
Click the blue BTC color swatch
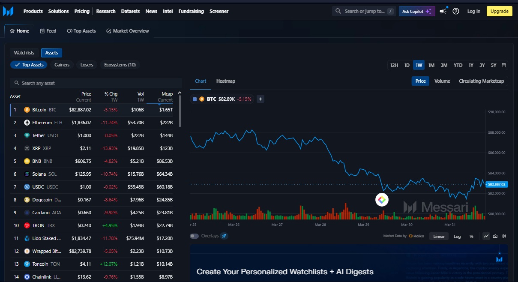[x=195, y=99]
